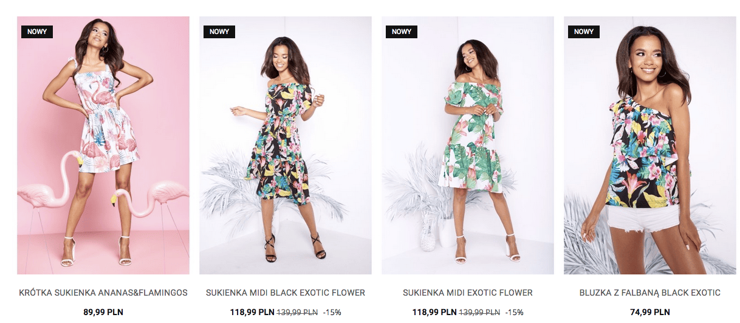740x323 pixels.
Task: Click the crossed-out 139,99 PLN under Sukienka Midi Exotic Flower
Action: point(480,313)
